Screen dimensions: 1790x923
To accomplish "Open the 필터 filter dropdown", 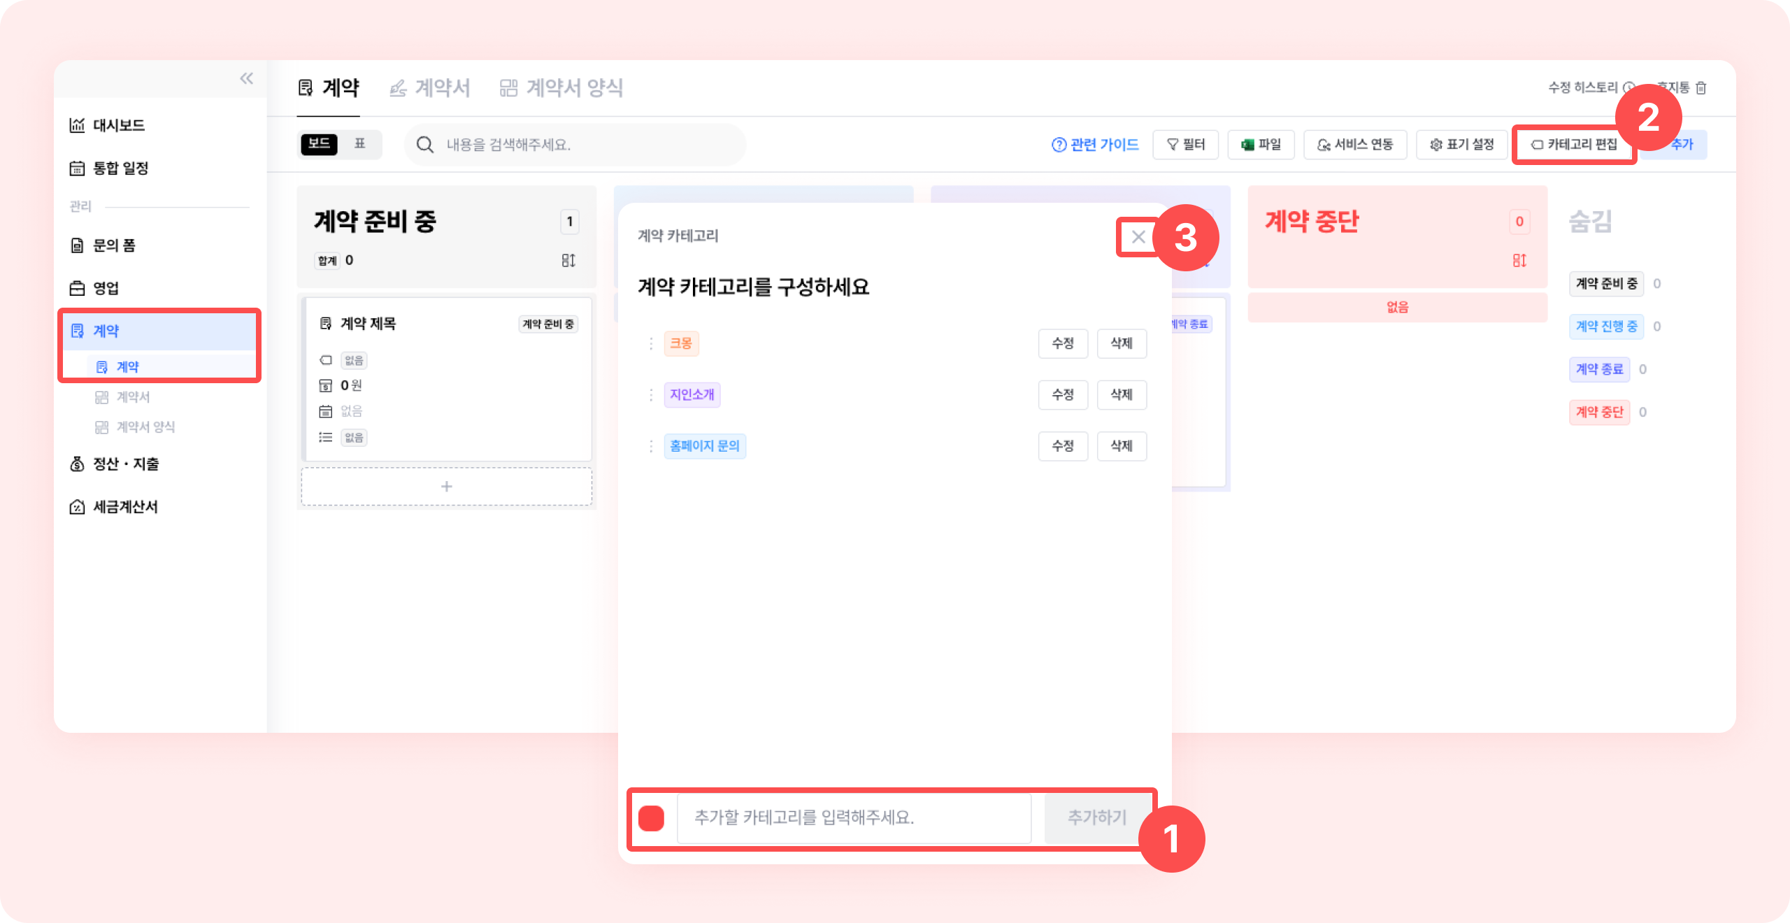I will tap(1185, 145).
